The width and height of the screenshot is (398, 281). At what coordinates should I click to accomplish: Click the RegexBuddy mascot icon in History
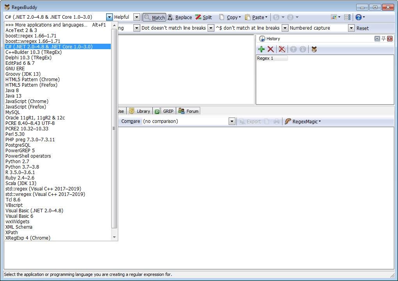tap(314, 49)
